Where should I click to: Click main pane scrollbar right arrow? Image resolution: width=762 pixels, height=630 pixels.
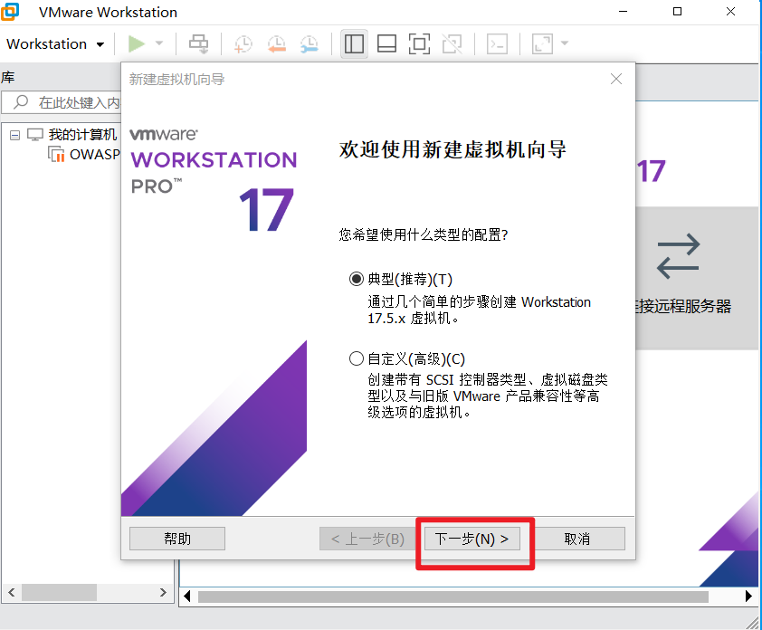coord(748,596)
